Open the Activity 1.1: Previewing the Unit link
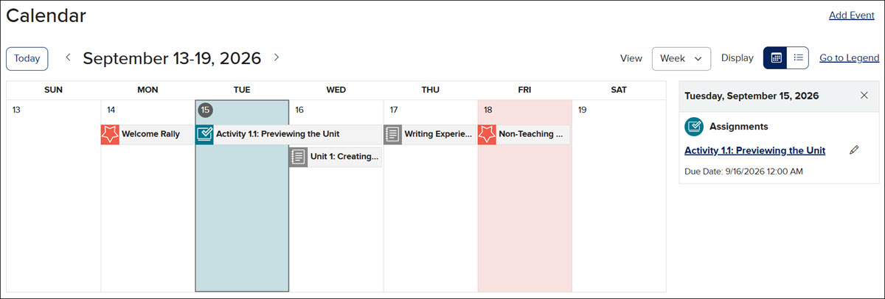The width and height of the screenshot is (885, 299). pyautogui.click(x=754, y=150)
